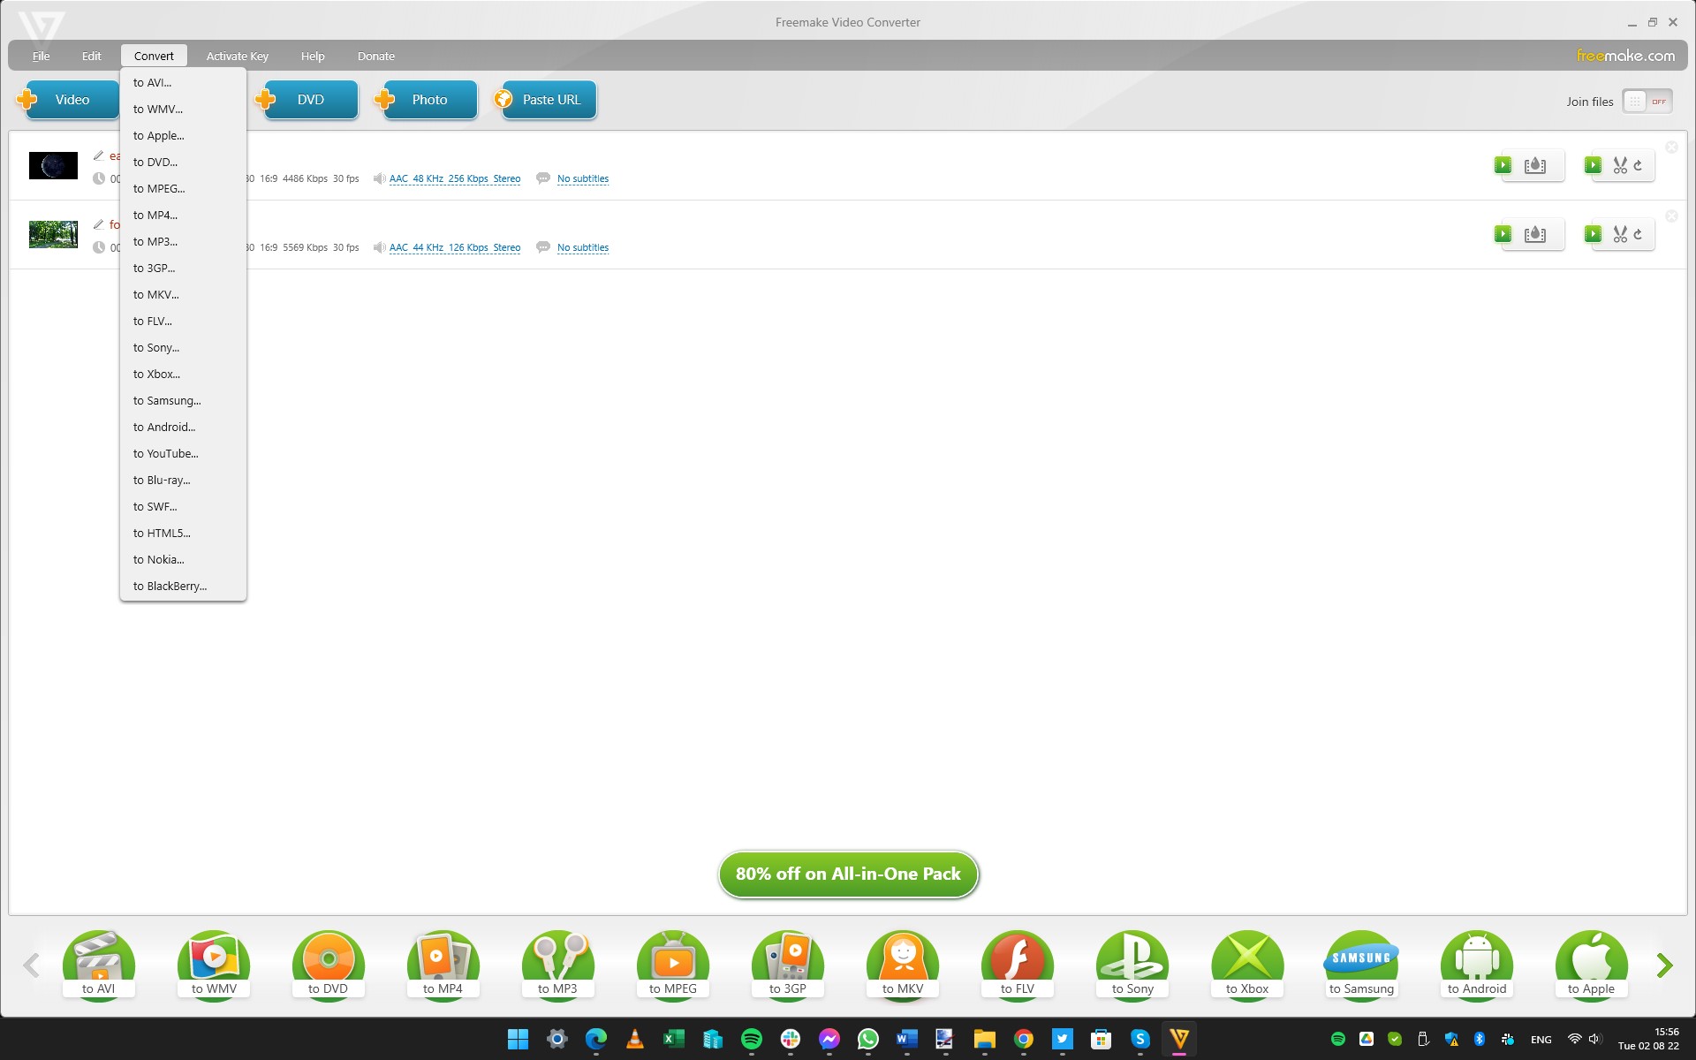The width and height of the screenshot is (1696, 1060).
Task: Open Spotify from the taskbar
Action: [752, 1039]
